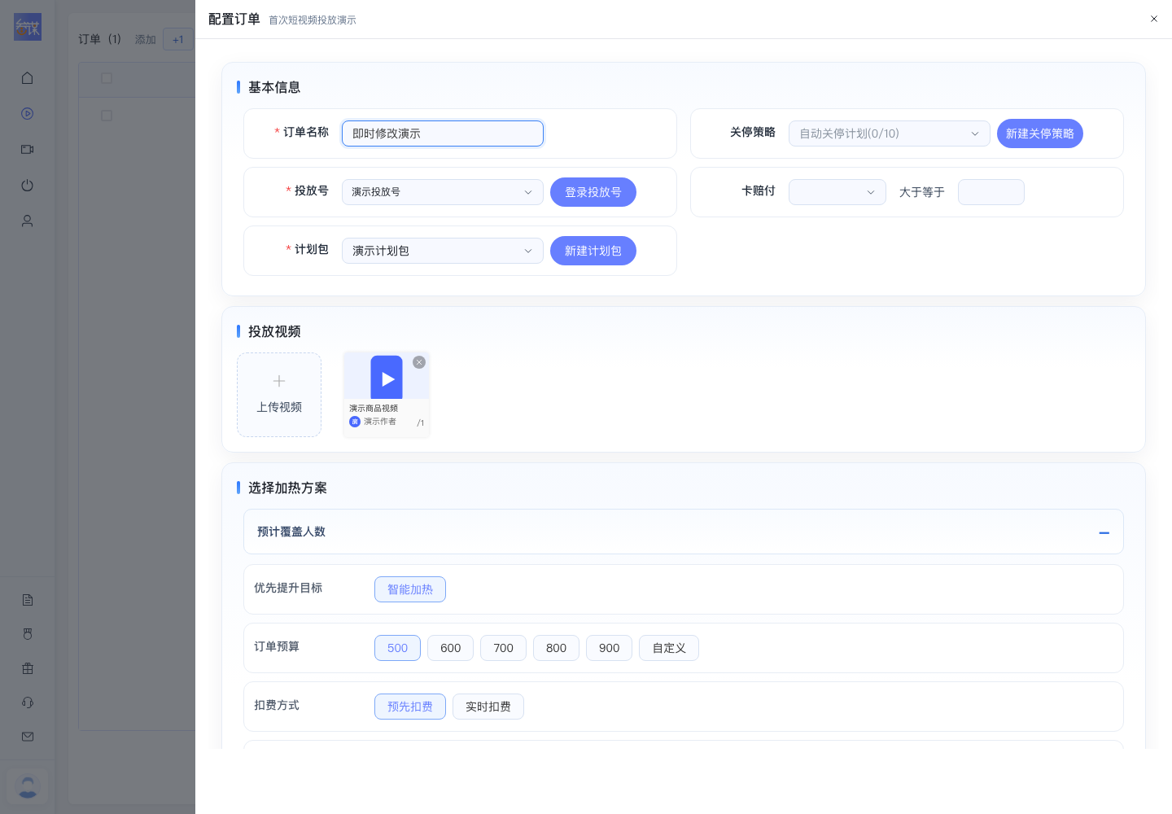This screenshot has height=814, width=1172.
Task: Open the user profile sidebar icon
Action: (27, 221)
